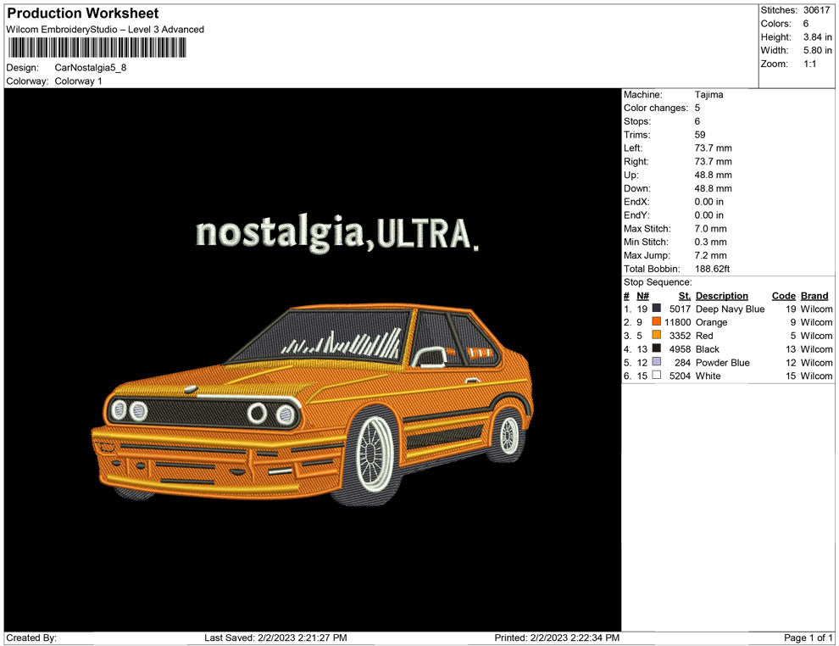Click the Production Worksheet title
This screenshot has height=646, width=839.
click(x=83, y=14)
